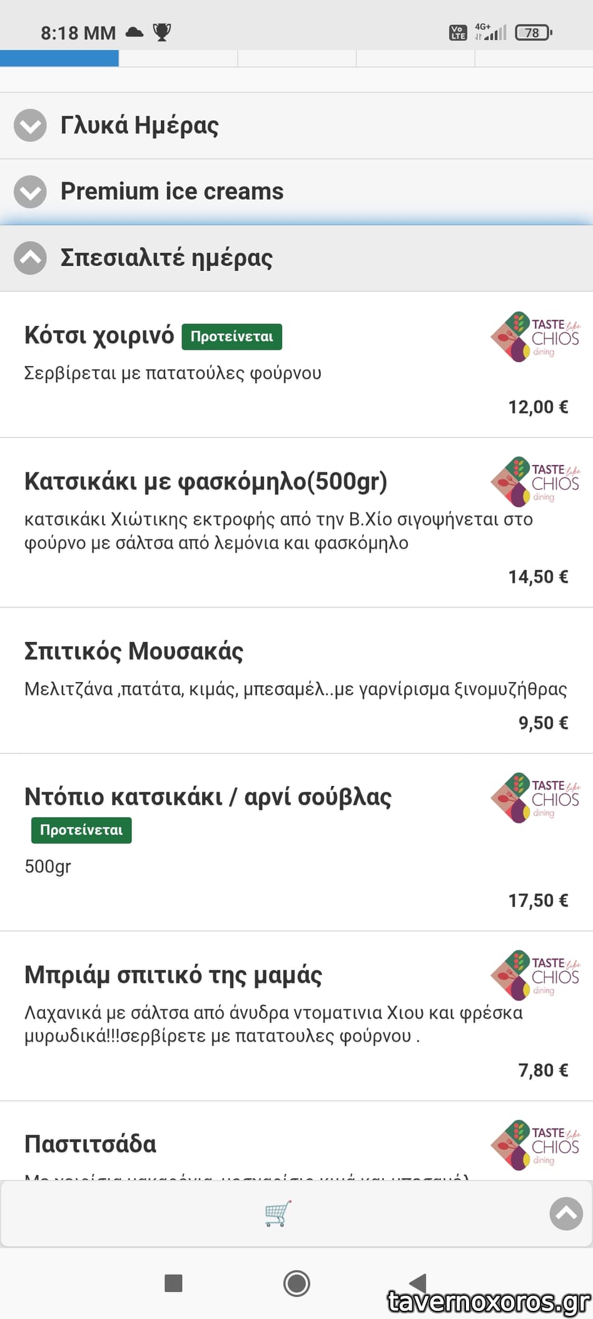Tap the Taste like Chios logo on Μπριάμ
This screenshot has height=1319, width=593.
535,975
